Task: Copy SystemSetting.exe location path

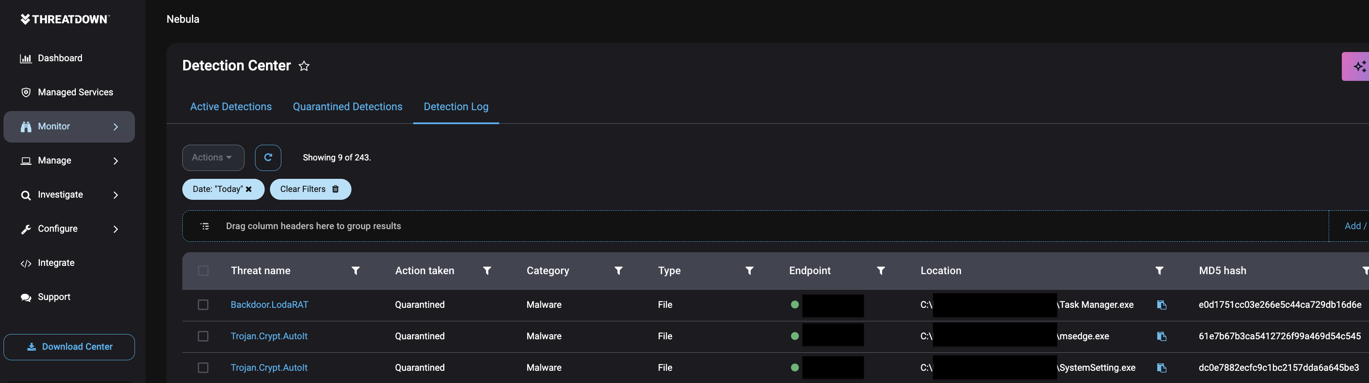Action: [x=1162, y=368]
